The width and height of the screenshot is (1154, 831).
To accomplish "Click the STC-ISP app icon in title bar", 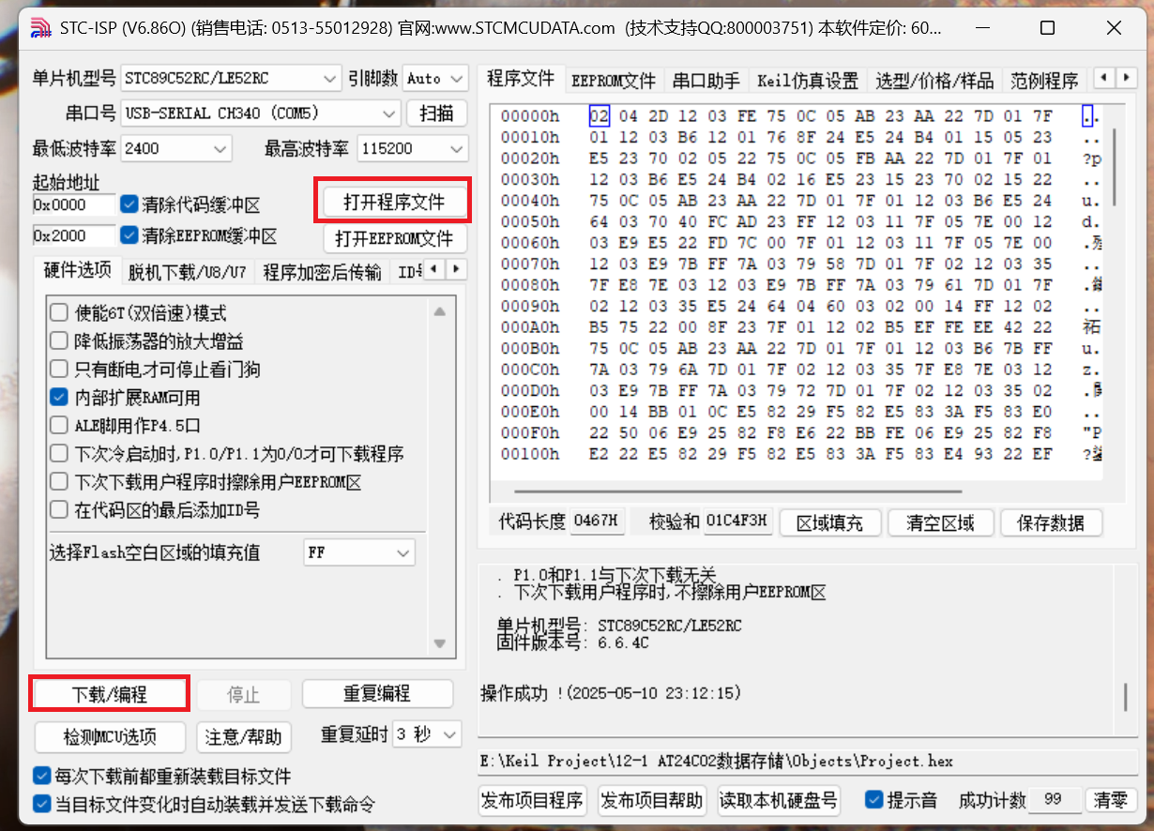I will coord(40,29).
